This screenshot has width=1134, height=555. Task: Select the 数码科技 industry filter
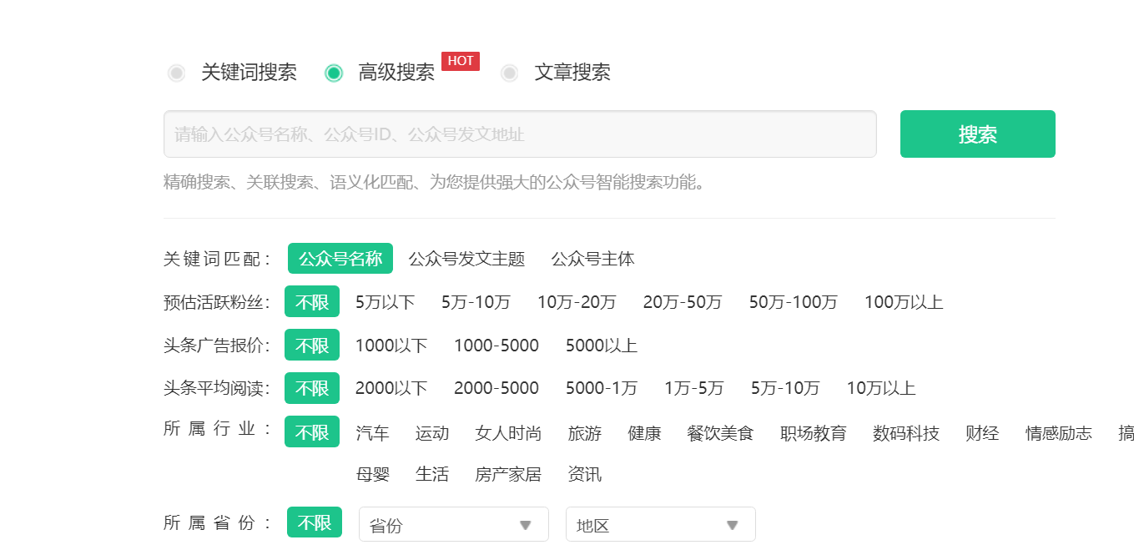pos(906,433)
